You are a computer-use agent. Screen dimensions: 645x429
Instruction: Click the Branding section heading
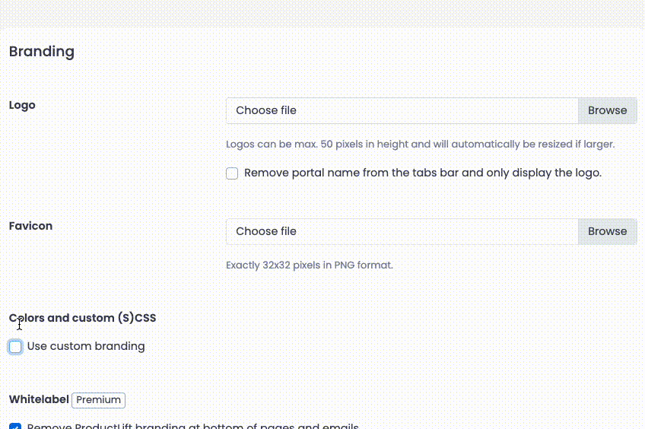click(42, 52)
